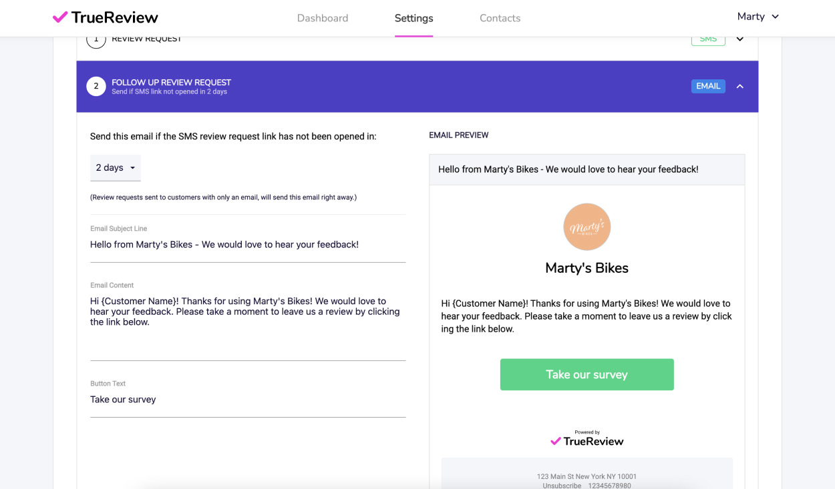Click the Unsubscribe link in email footer
835x489 pixels.
(560, 486)
